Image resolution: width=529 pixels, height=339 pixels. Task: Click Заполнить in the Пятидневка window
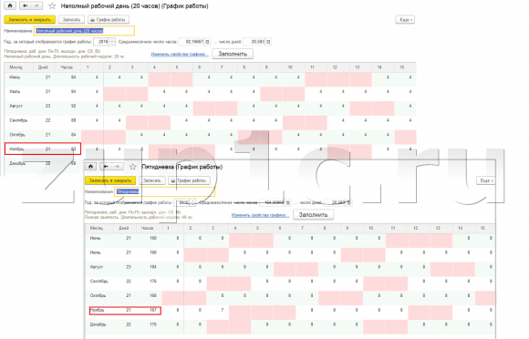(313, 215)
